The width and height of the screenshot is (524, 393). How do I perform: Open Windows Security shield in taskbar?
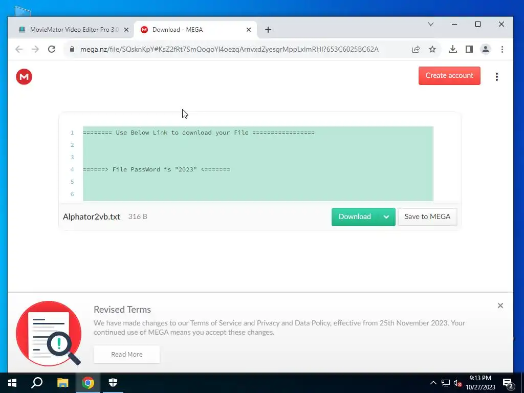(113, 383)
